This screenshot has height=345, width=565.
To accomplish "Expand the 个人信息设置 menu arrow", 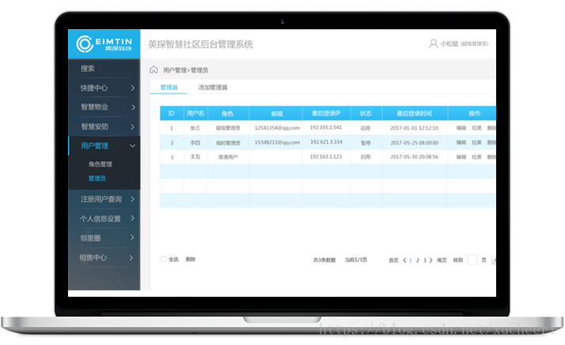I will 132,218.
